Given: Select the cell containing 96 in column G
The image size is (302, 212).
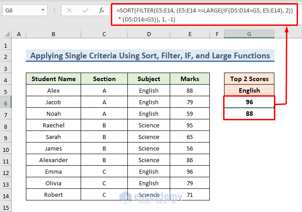Looking at the screenshot, I should click(249, 102).
